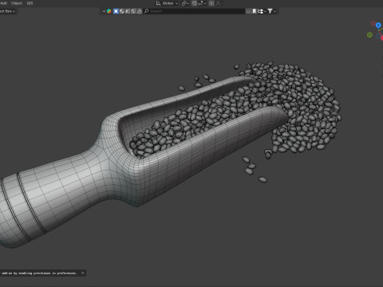Click the bookmark icon in header
The image size is (383, 287).
[255, 11]
